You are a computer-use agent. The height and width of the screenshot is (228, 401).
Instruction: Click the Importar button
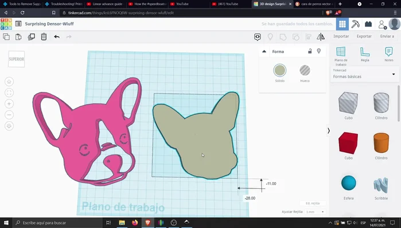pyautogui.click(x=341, y=36)
